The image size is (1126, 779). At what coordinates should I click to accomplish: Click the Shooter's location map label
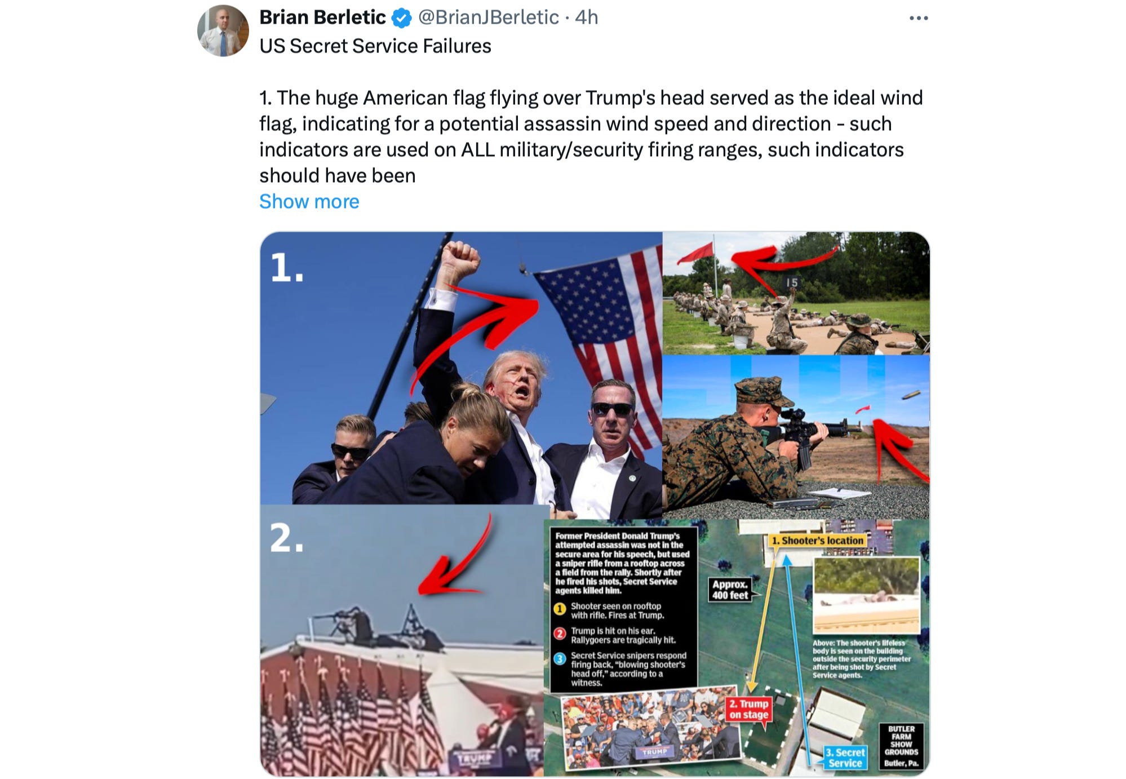[x=817, y=541]
